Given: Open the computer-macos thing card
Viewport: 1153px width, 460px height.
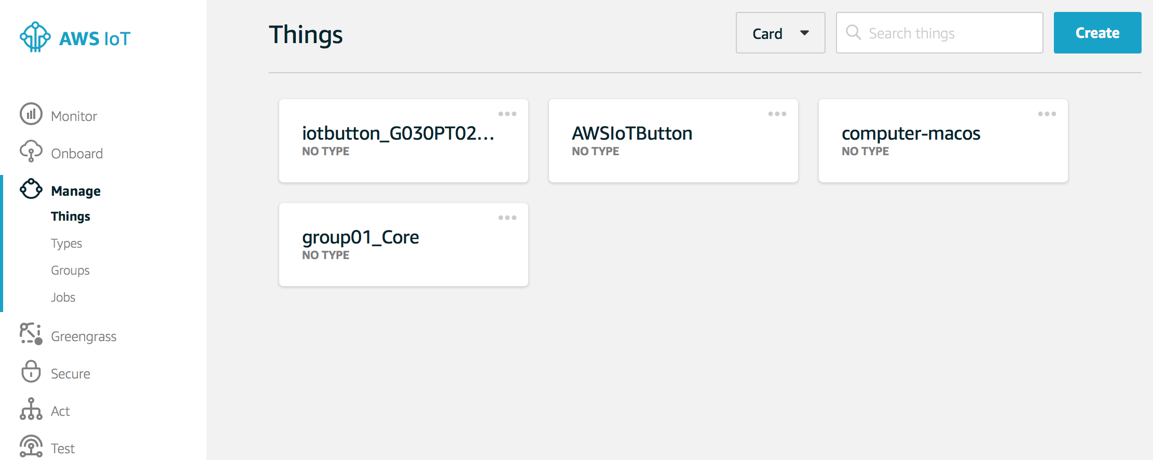Looking at the screenshot, I should 943,141.
